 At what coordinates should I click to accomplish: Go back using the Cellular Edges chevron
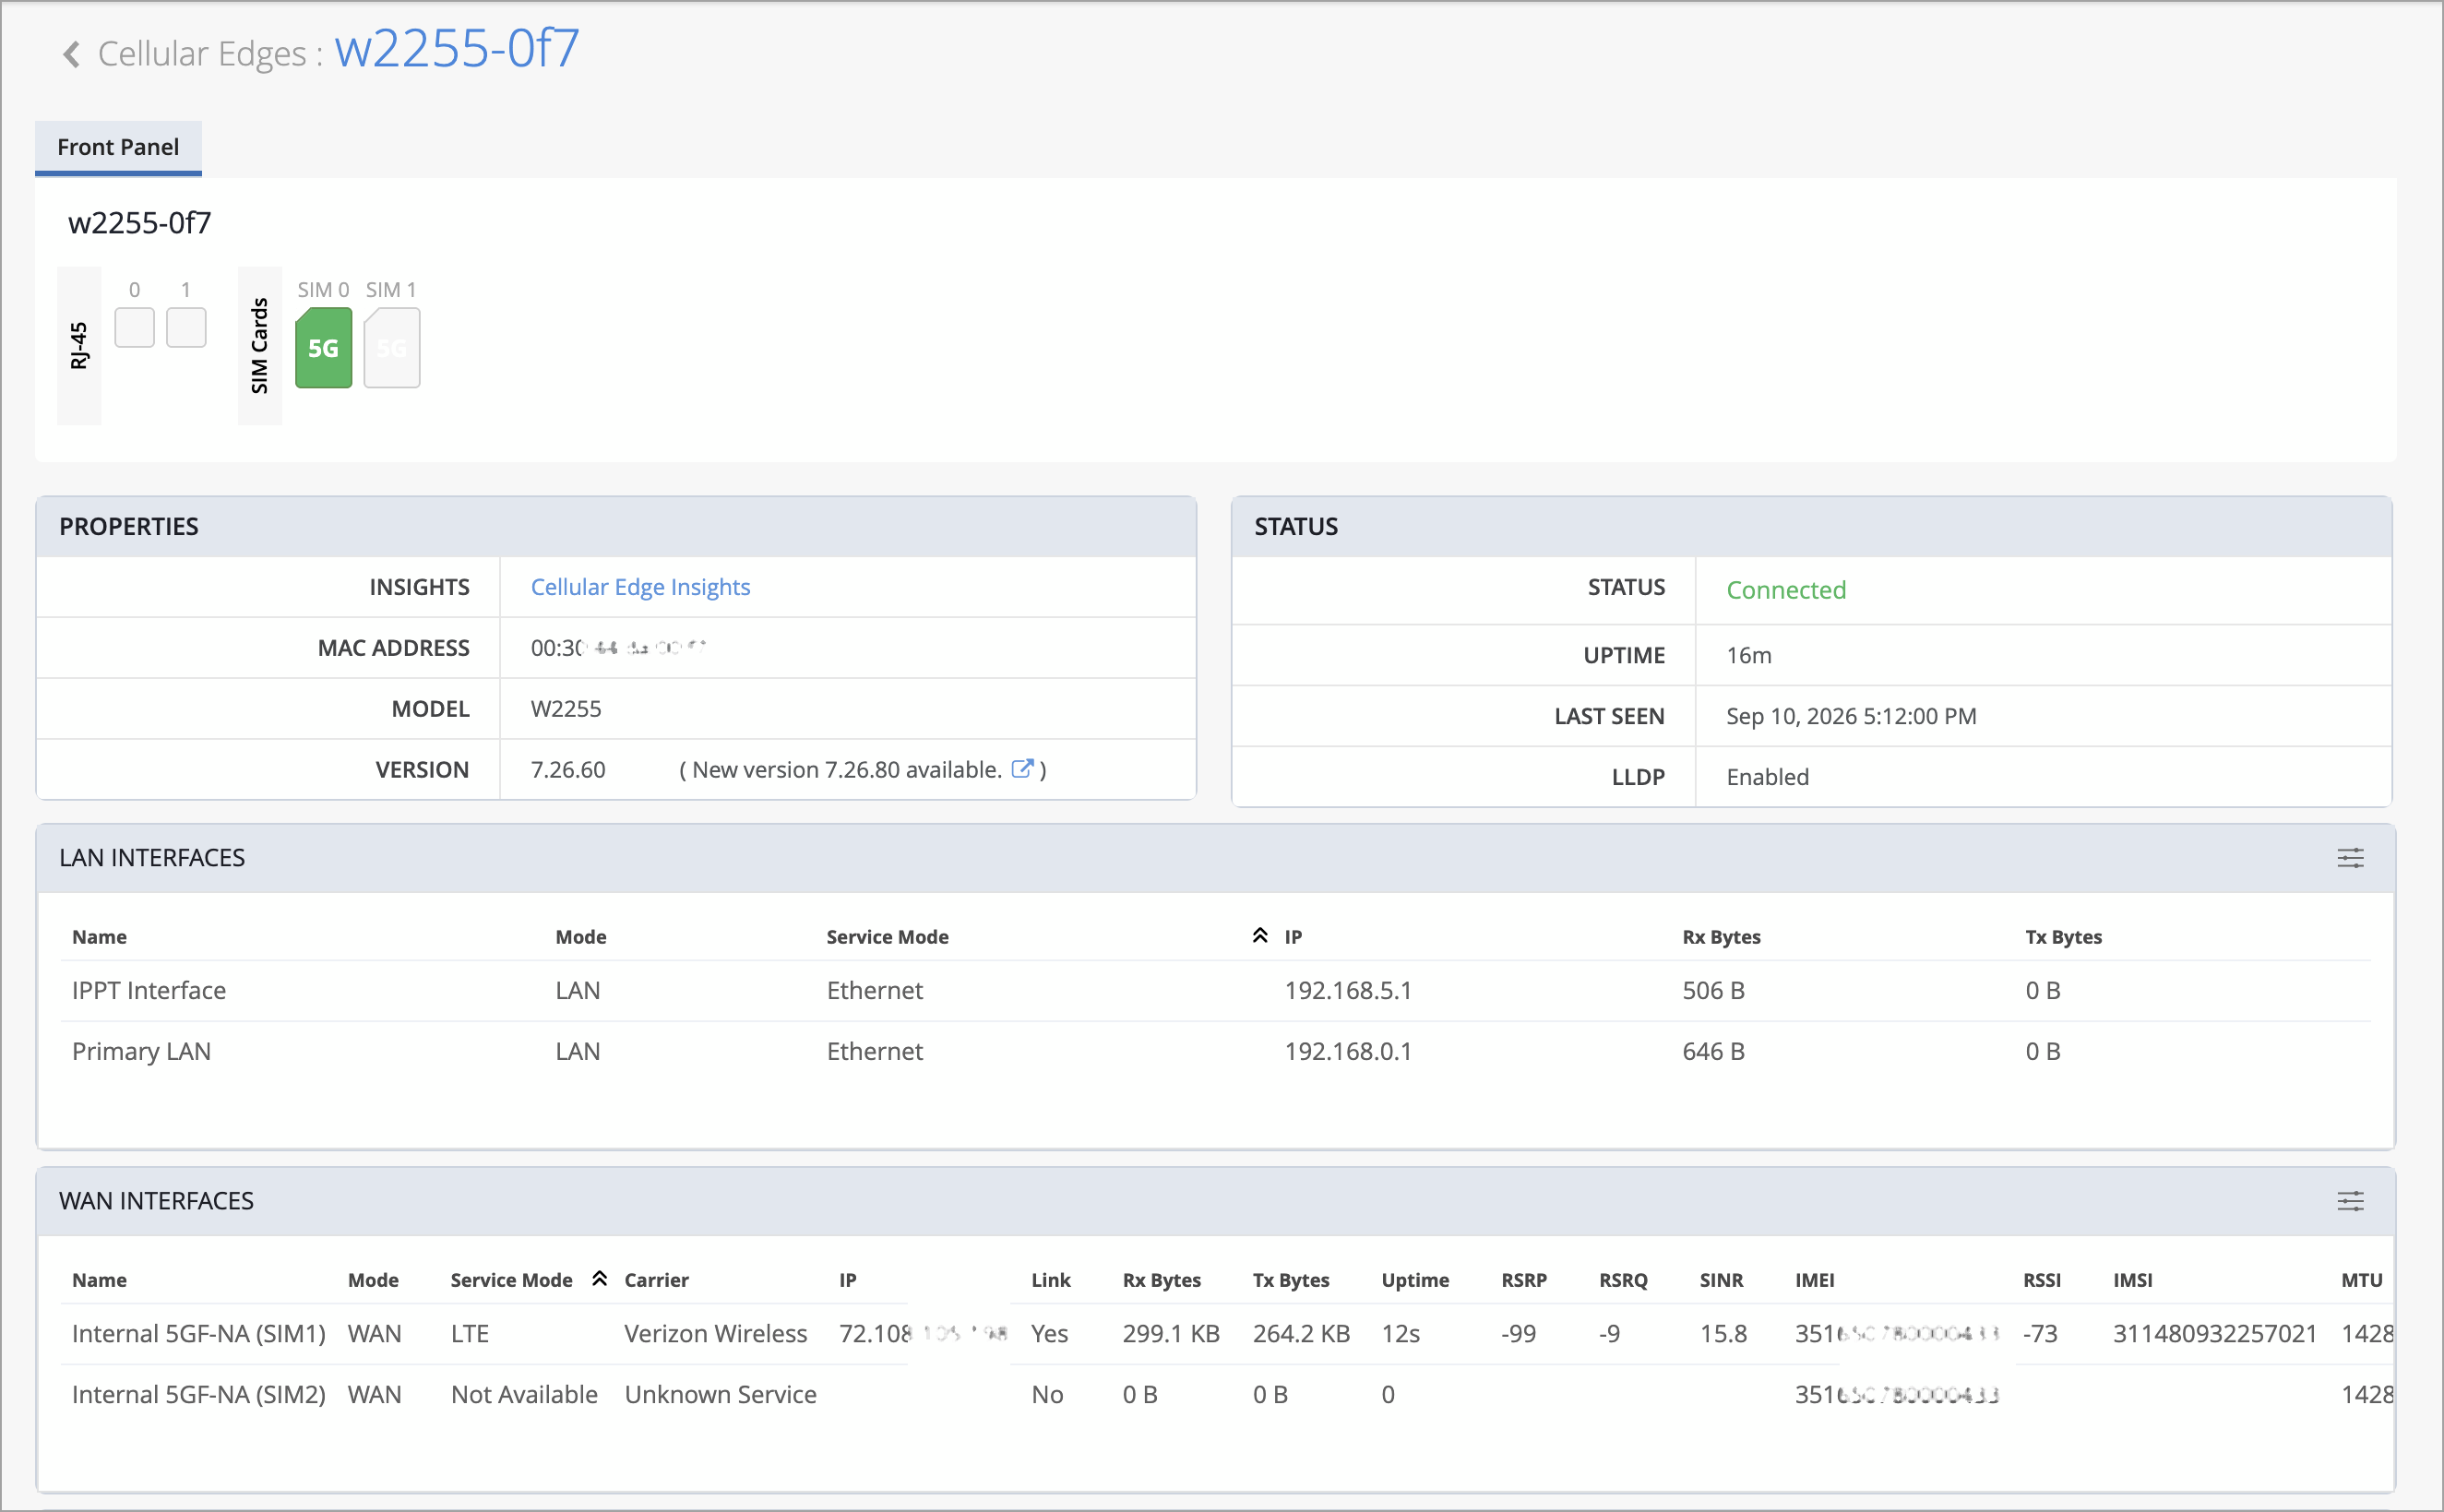(71, 54)
